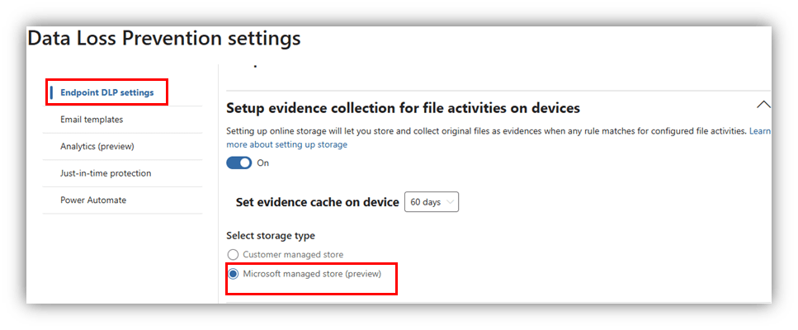Select Just-in-time protection in sidebar

coord(106,173)
